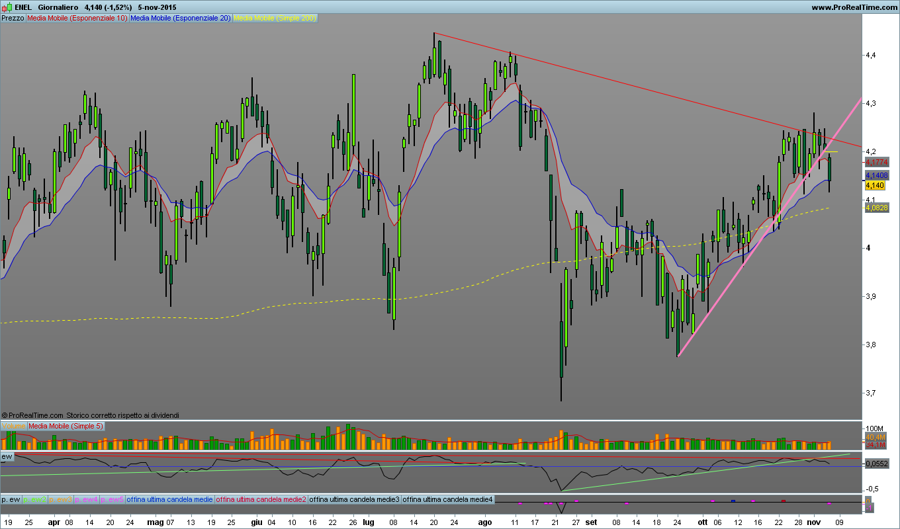Screen dimensions: 900x529
Task: Select the magenta p. ew4 label
Action: click(87, 499)
